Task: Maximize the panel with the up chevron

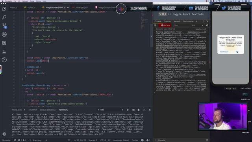Action: pyautogui.click(x=144, y=110)
